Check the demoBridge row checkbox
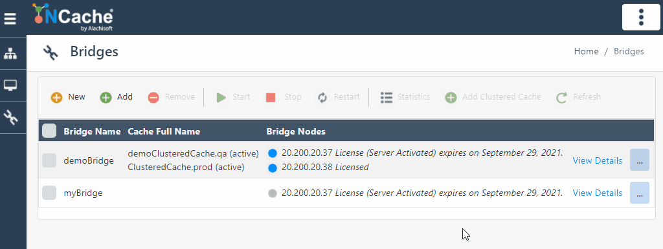The width and height of the screenshot is (663, 249). pyautogui.click(x=49, y=160)
